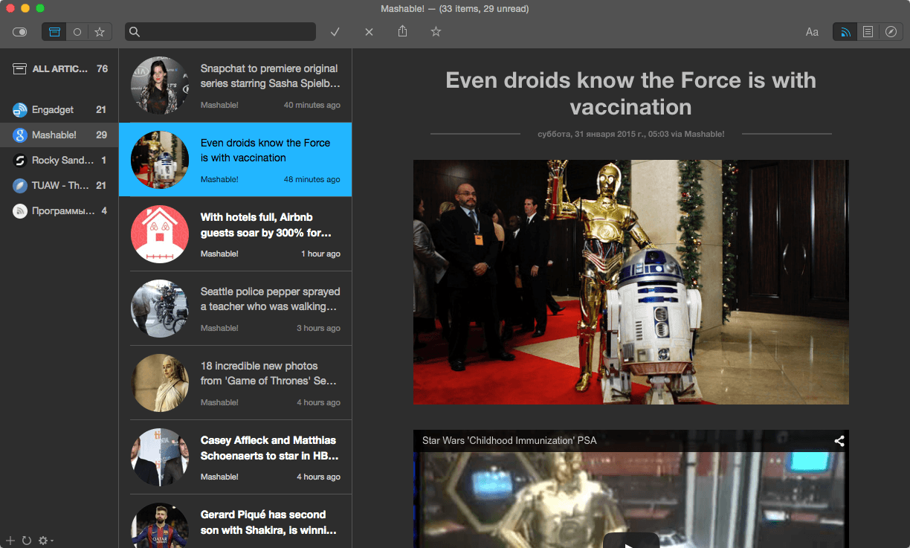Open the TUAW feed
Image resolution: width=910 pixels, height=548 pixels.
[x=59, y=186]
